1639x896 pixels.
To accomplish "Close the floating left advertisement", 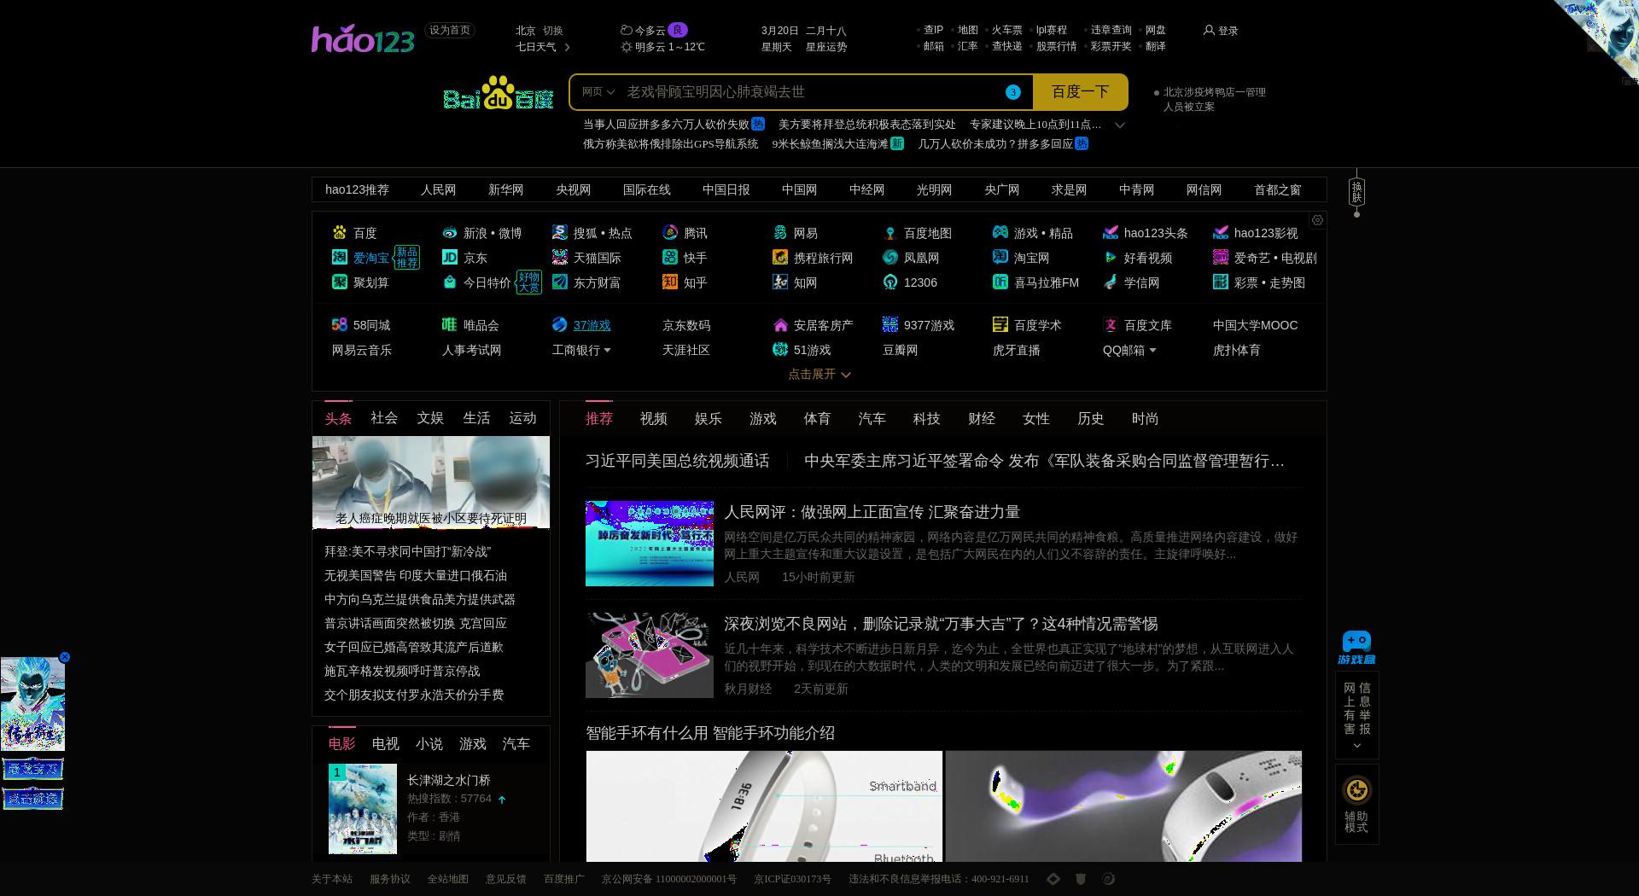I will pos(64,657).
